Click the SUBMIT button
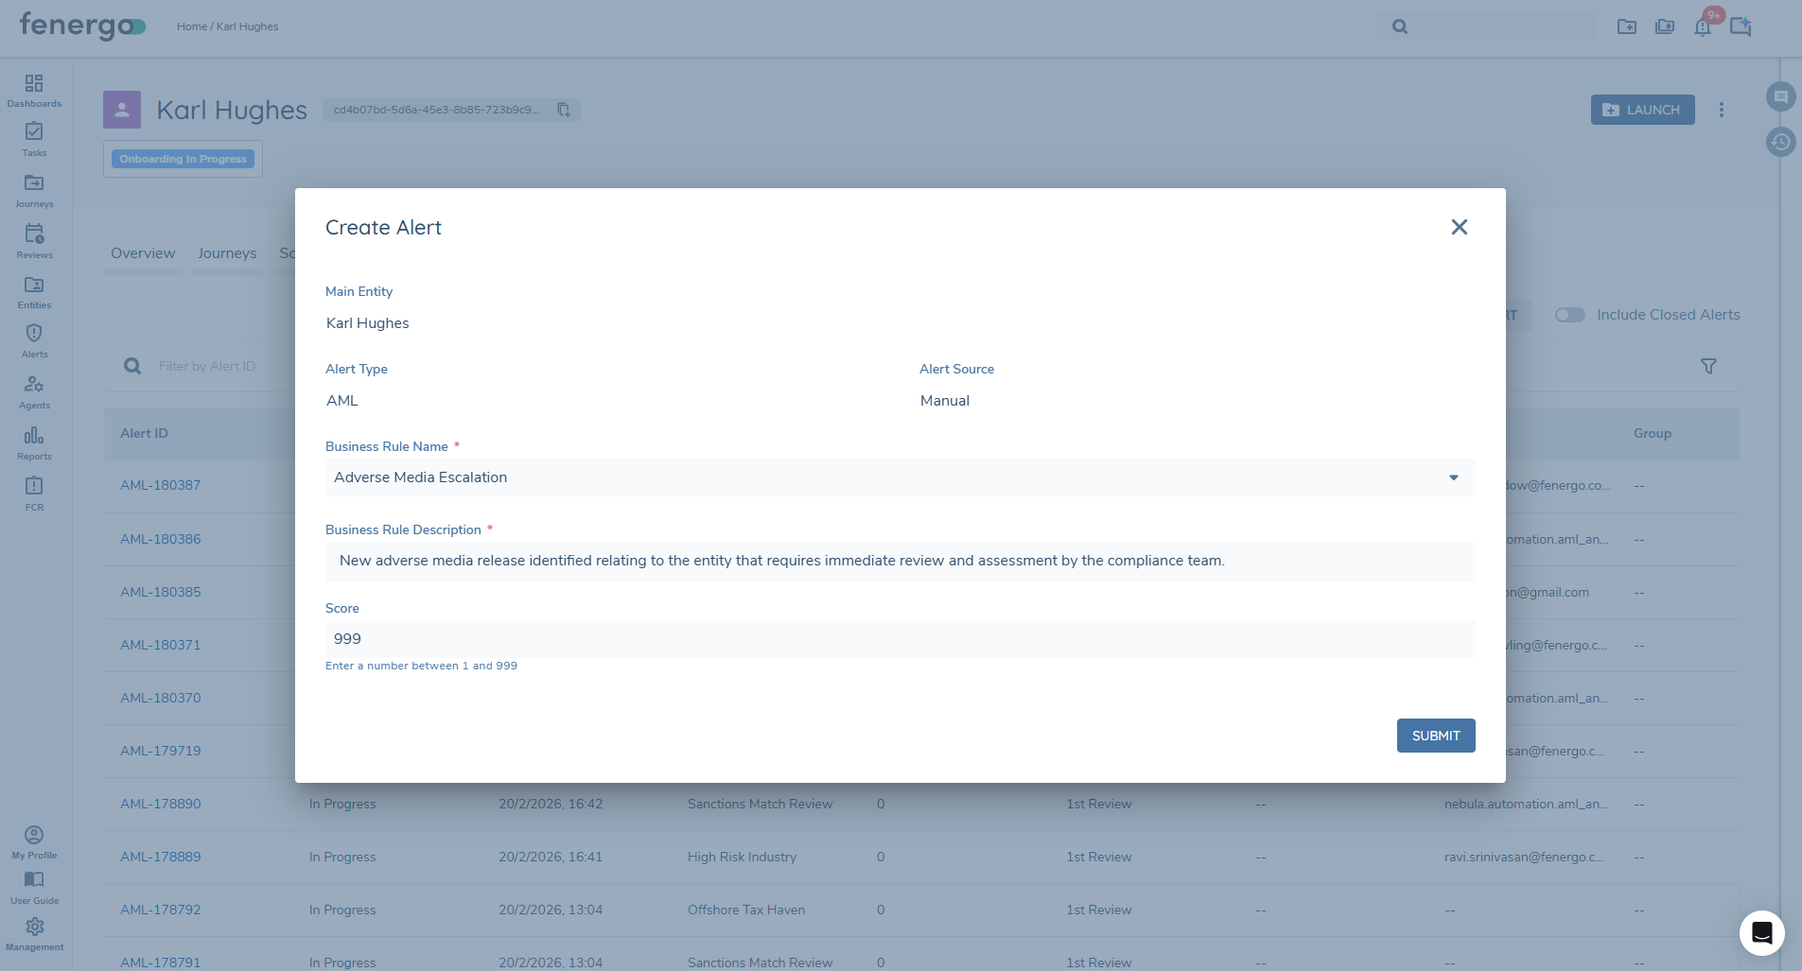Screen dimensions: 1802x971 (1435, 735)
